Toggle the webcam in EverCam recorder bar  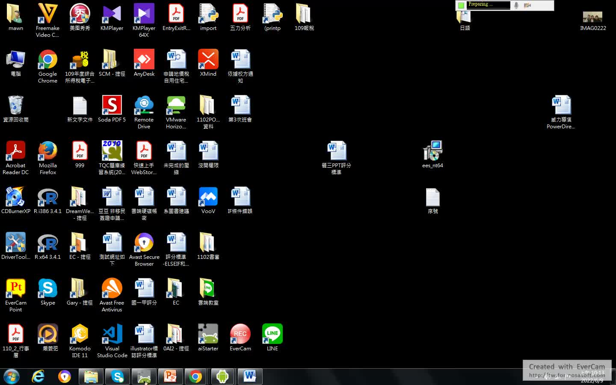pyautogui.click(x=527, y=5)
